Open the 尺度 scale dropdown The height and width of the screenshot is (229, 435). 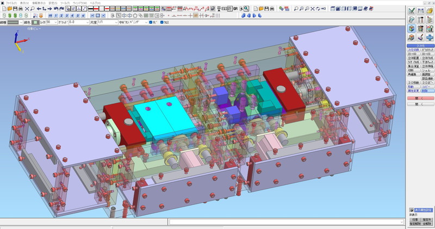tap(115, 22)
